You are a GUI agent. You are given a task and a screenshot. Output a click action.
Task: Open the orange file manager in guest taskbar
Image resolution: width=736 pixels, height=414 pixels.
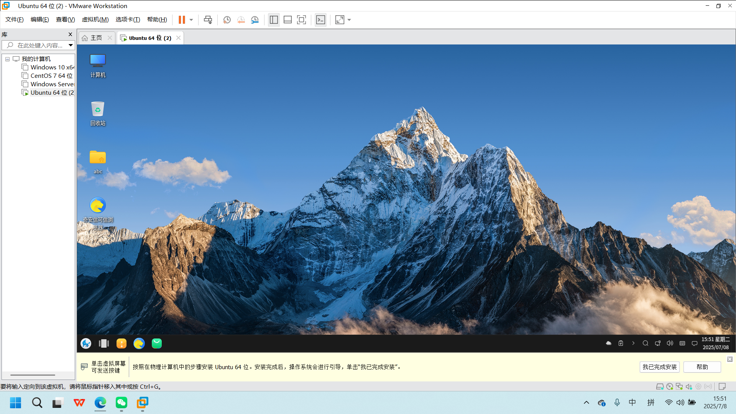coord(122,343)
